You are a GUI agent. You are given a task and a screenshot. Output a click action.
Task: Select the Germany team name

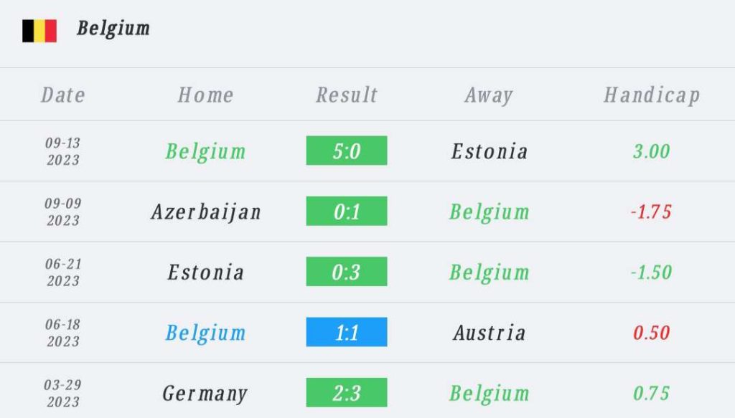pos(205,394)
